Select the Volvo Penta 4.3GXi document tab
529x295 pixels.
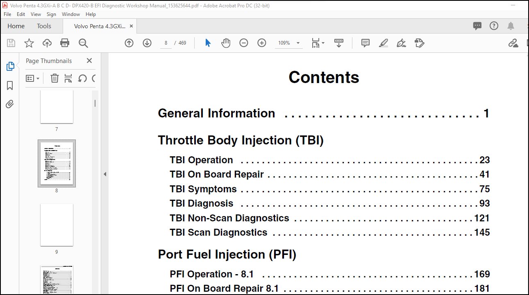[100, 26]
